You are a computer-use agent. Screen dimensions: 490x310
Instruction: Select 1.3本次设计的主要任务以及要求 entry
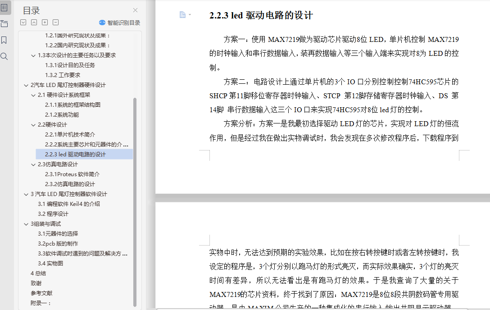click(77, 55)
